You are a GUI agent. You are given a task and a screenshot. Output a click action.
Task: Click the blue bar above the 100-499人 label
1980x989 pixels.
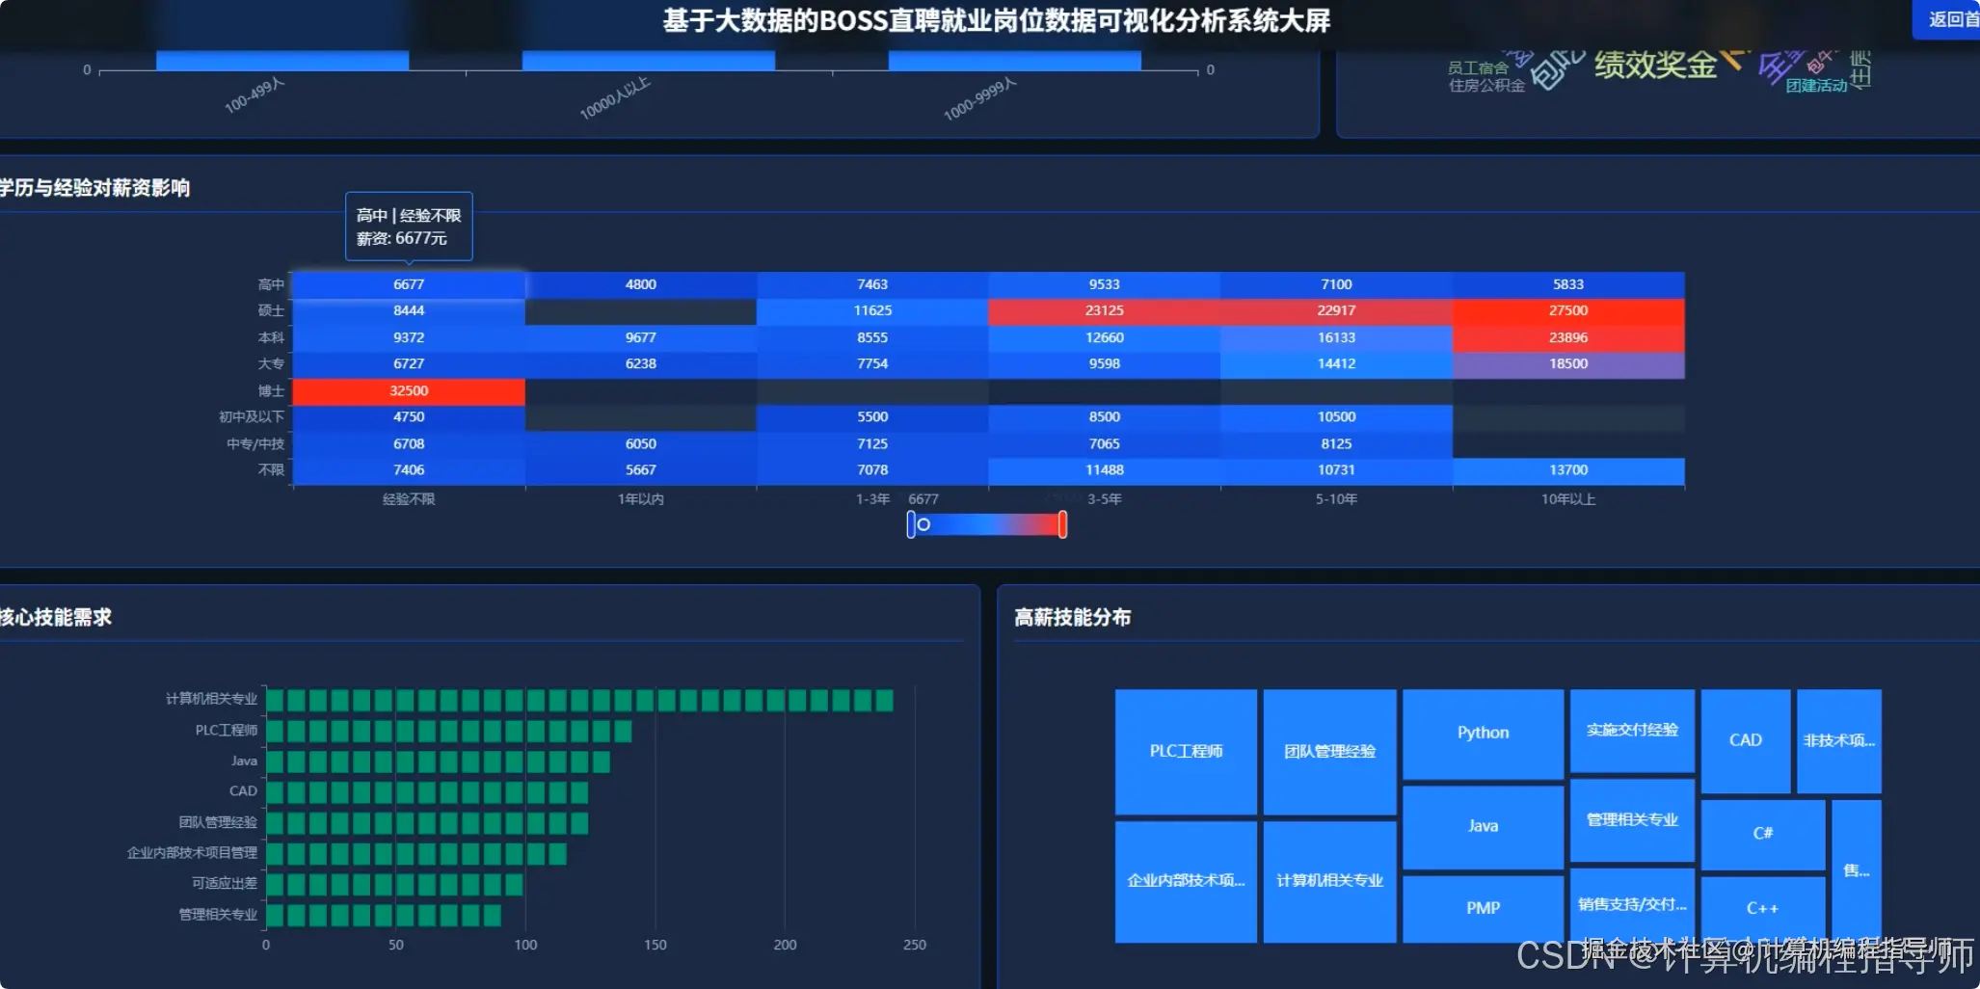[x=282, y=60]
